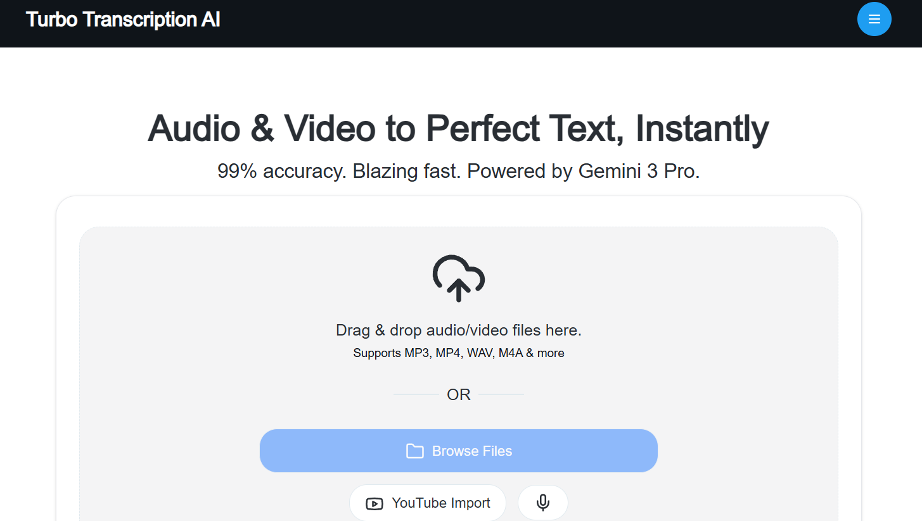
Task: Click empty gray area of the drop zone
Action: tap(190, 317)
